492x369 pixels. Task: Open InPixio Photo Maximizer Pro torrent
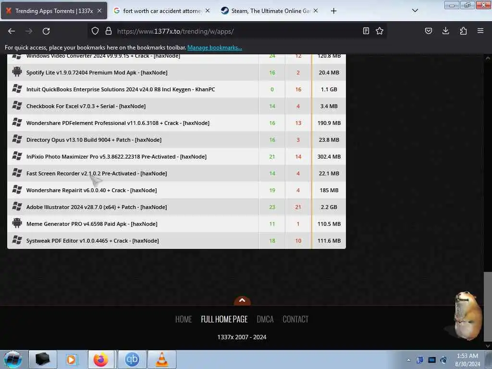pos(116,157)
